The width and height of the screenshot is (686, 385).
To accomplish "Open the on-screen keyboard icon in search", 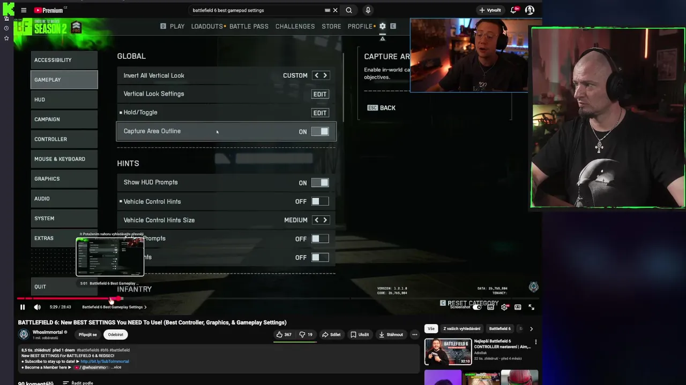I will pyautogui.click(x=327, y=10).
